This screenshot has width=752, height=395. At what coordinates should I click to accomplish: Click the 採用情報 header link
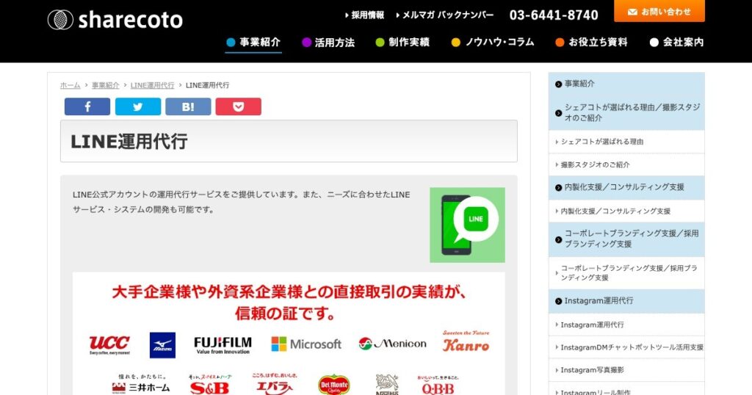[364, 15]
